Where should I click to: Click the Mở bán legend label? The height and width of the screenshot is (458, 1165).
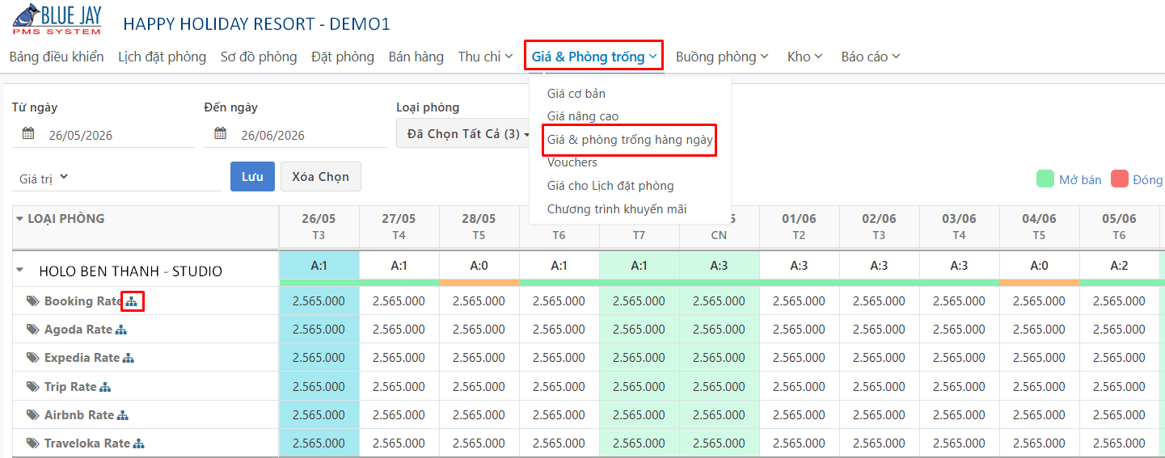point(1080,179)
